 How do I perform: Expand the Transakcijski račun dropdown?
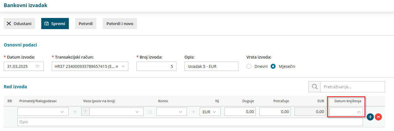pyautogui.click(x=123, y=66)
